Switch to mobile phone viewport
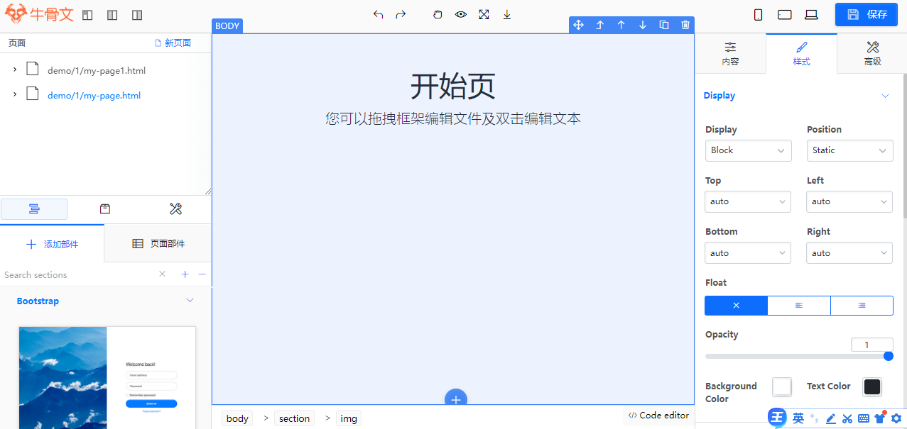The image size is (907, 429). click(759, 14)
